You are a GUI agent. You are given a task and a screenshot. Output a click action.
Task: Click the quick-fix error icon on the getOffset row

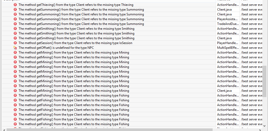tap(15, 48)
